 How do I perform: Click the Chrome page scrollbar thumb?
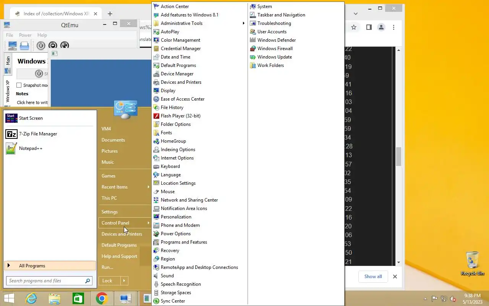(x=398, y=156)
